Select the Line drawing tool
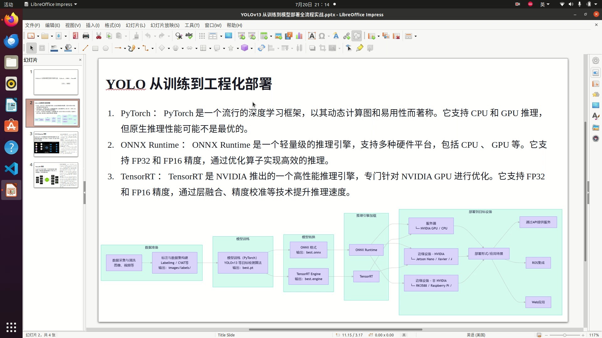Image resolution: width=602 pixels, height=338 pixels. 85,48
